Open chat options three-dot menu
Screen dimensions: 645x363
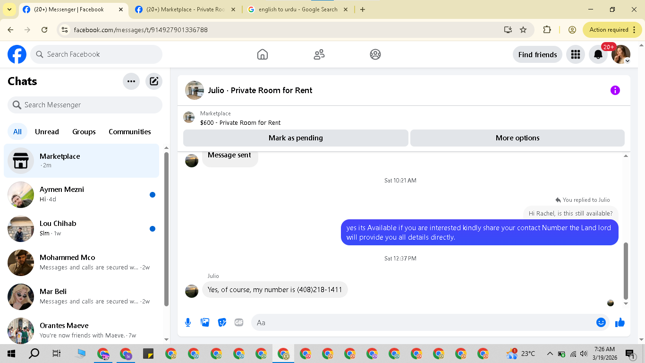click(131, 81)
